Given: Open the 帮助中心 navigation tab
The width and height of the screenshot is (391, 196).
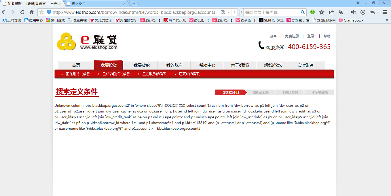Looking at the screenshot, I should [207, 65].
